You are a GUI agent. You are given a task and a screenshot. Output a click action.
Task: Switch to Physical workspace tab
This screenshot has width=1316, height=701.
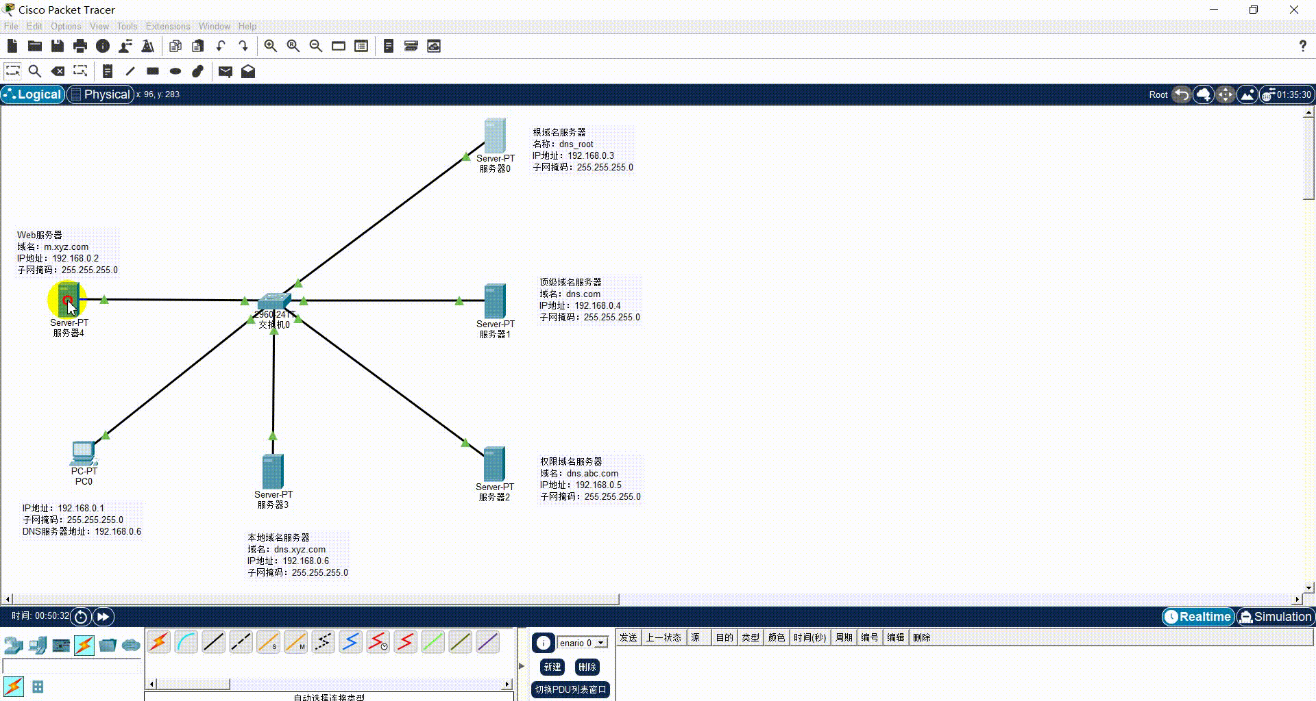tap(100, 94)
